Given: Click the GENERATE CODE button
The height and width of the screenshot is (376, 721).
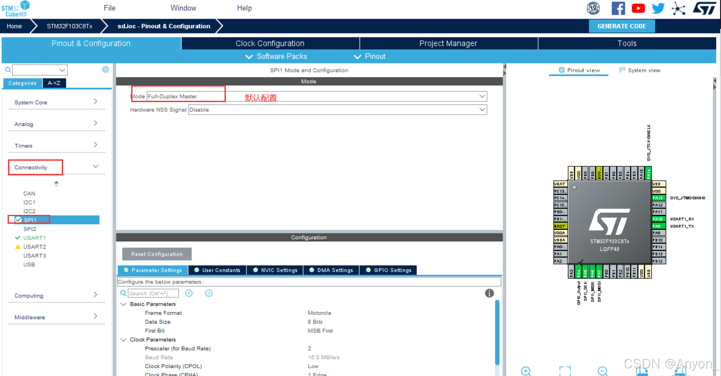Looking at the screenshot, I should point(621,26).
